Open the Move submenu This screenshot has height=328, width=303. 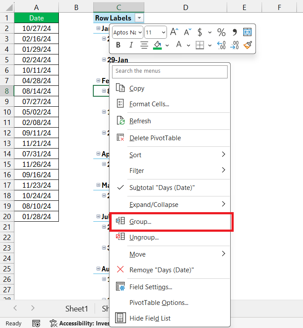coord(170,254)
